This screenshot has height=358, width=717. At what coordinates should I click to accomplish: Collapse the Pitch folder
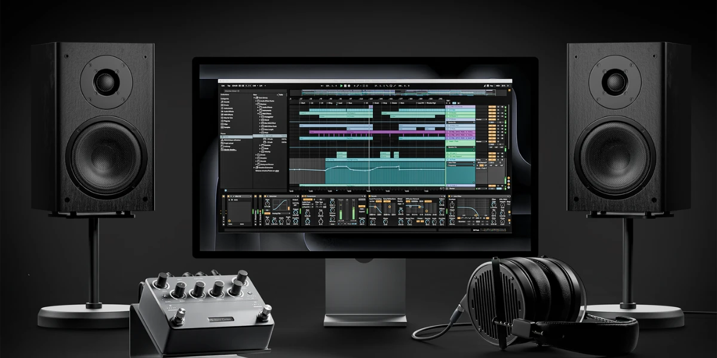click(260, 132)
